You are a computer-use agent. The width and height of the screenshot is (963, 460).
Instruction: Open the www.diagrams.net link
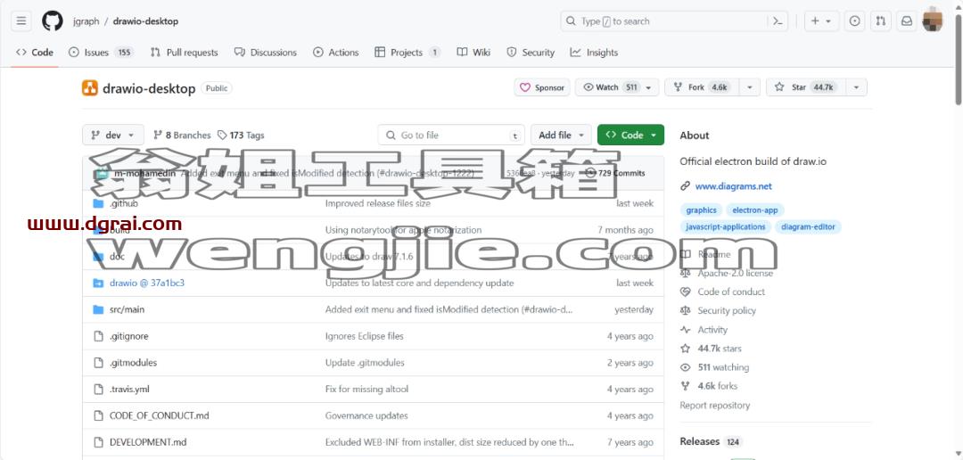(733, 186)
